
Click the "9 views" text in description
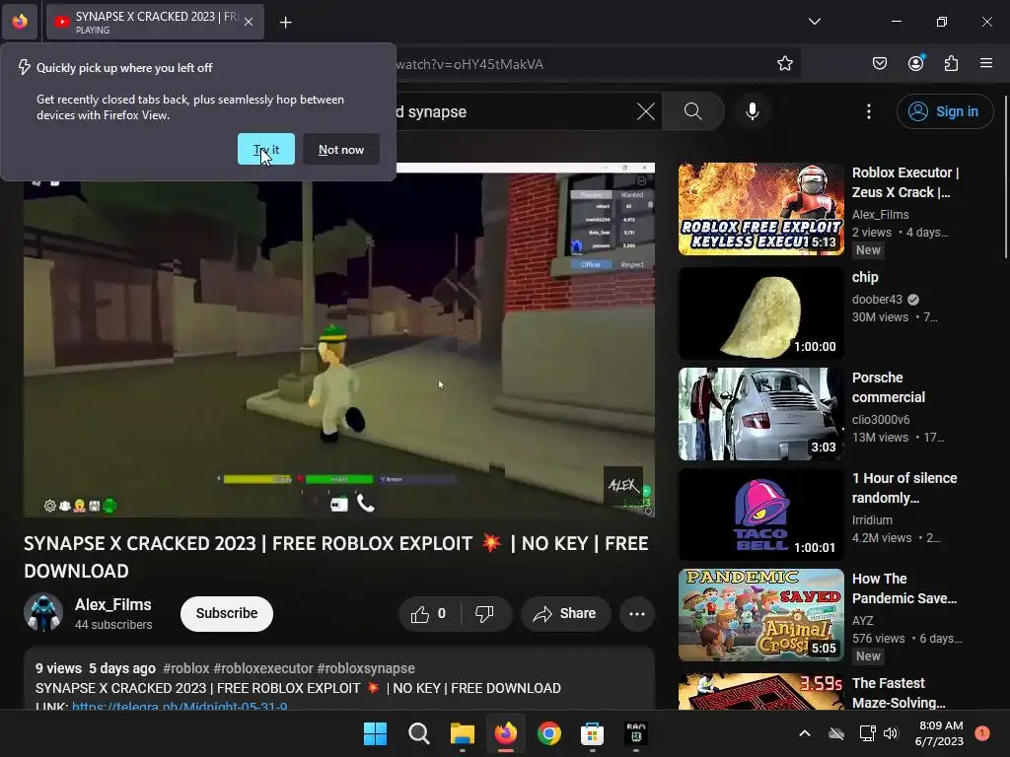tap(58, 668)
